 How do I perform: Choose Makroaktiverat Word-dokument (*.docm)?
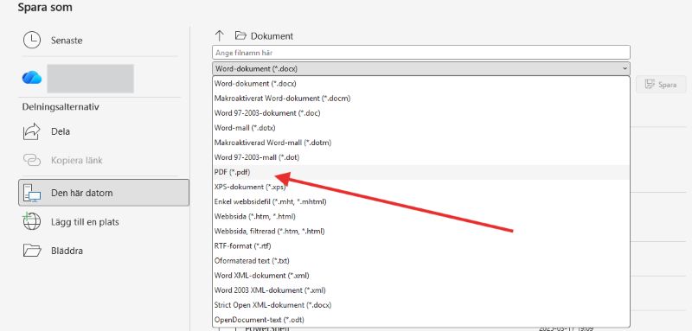(x=421, y=99)
